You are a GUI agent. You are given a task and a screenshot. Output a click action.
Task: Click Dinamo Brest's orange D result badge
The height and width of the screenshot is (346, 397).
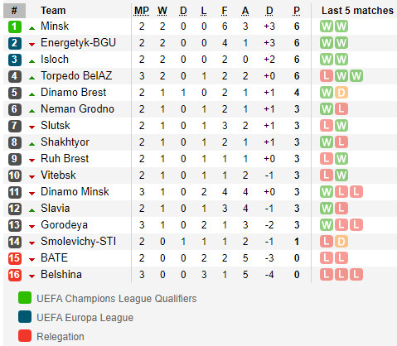click(341, 93)
